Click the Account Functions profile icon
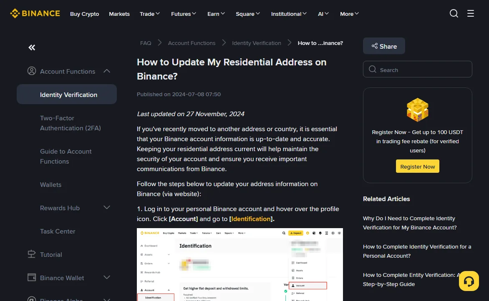This screenshot has width=489, height=301. 31,71
